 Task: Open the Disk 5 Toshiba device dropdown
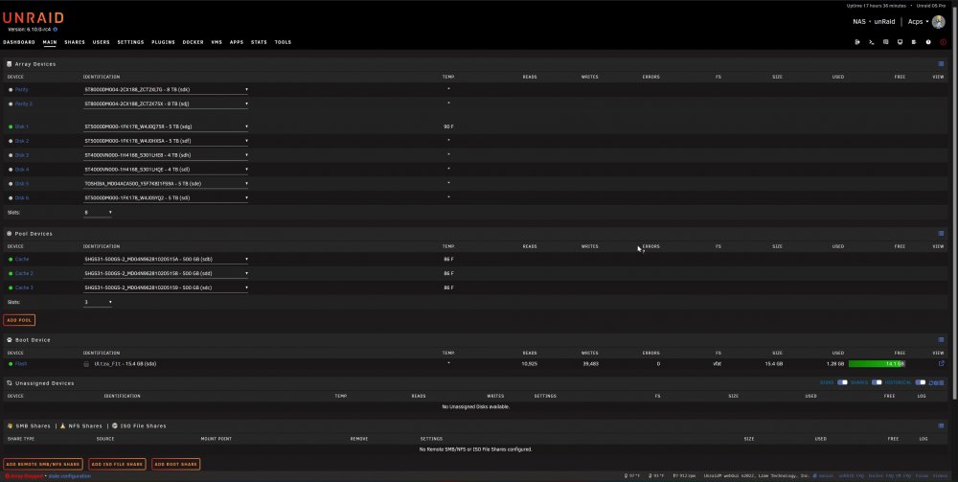pyautogui.click(x=166, y=183)
